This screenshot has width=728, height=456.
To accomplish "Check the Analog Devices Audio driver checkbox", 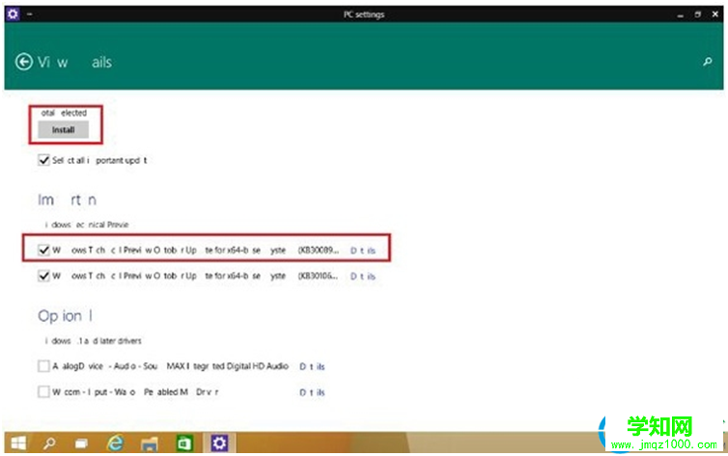I will (x=43, y=366).
